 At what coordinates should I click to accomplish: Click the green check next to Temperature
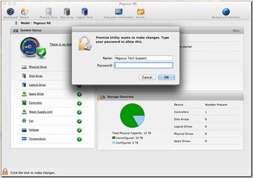[x=79, y=139]
